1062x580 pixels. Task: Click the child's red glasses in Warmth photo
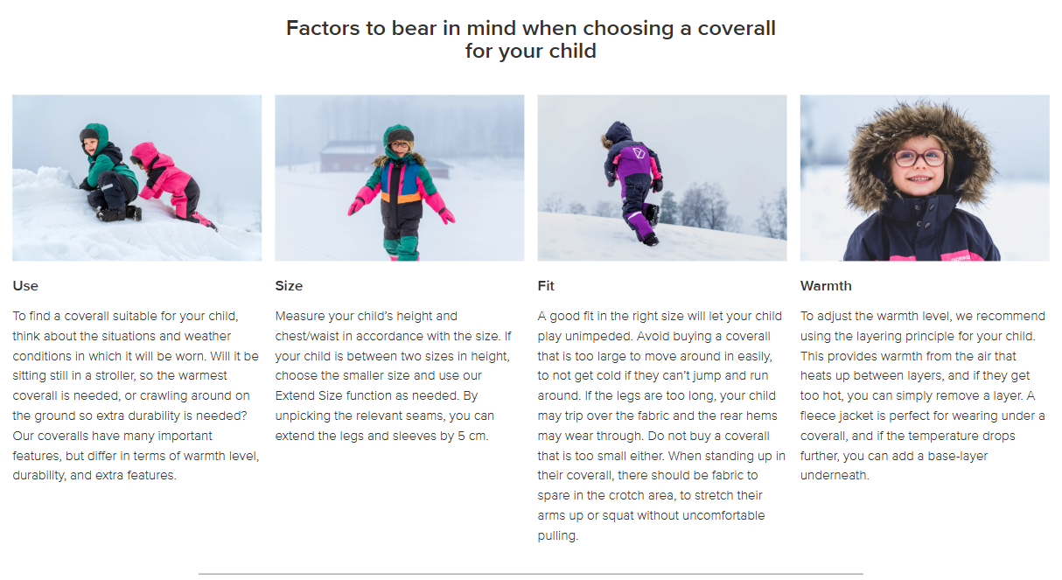(919, 158)
